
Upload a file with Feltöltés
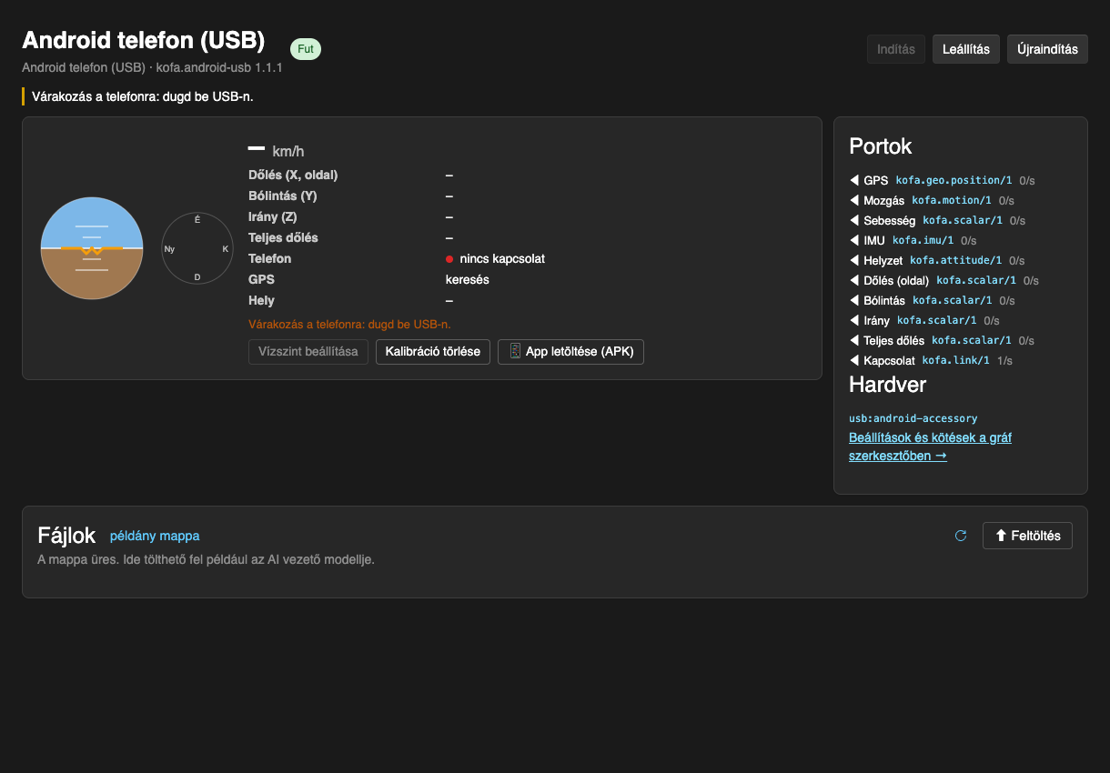point(1027,536)
